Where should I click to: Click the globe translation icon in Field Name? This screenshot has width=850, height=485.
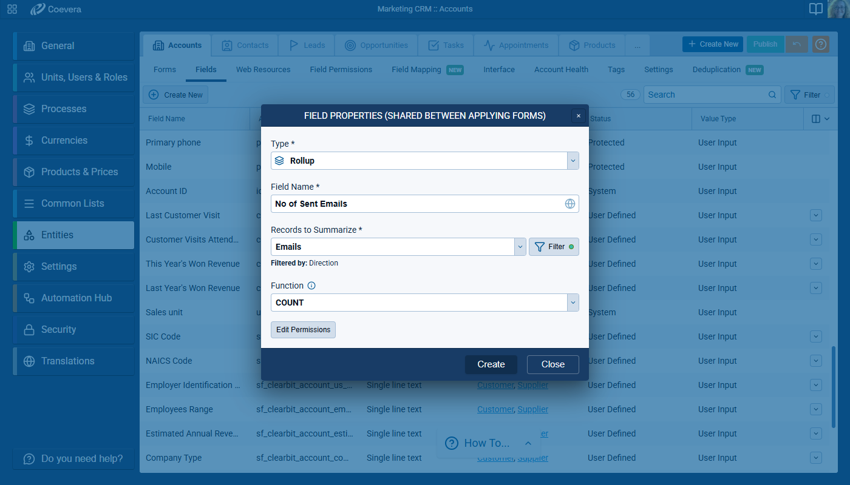[x=569, y=204]
